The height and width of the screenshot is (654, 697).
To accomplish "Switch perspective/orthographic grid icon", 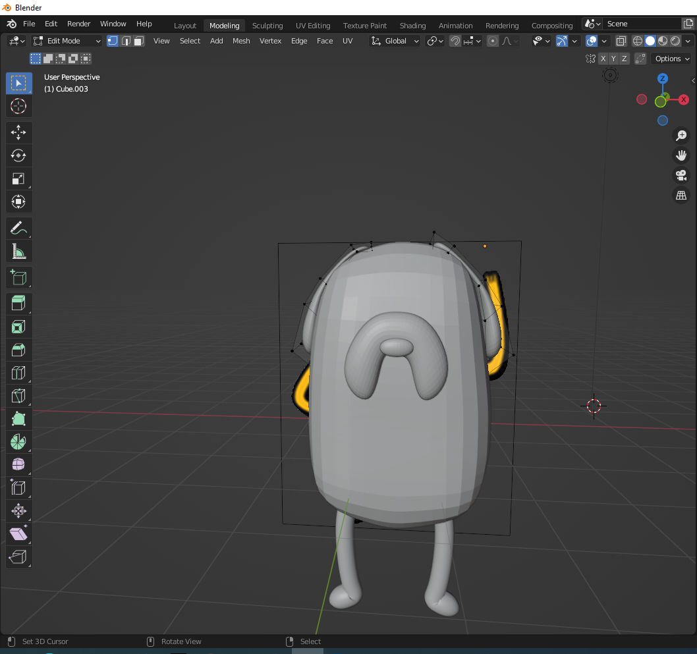I will click(681, 196).
